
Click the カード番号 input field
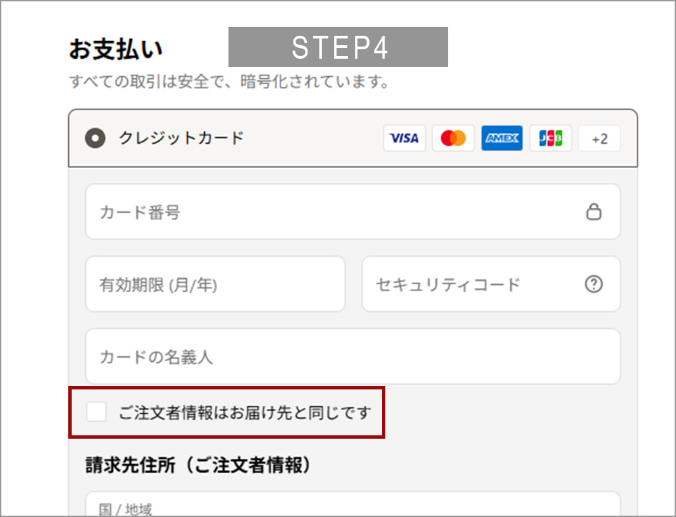tap(353, 212)
